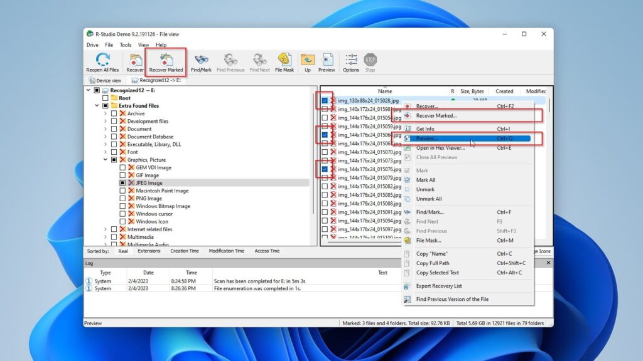Tick the Archive checkbox in tree
Viewport: 643px width, 361px height.
point(114,113)
